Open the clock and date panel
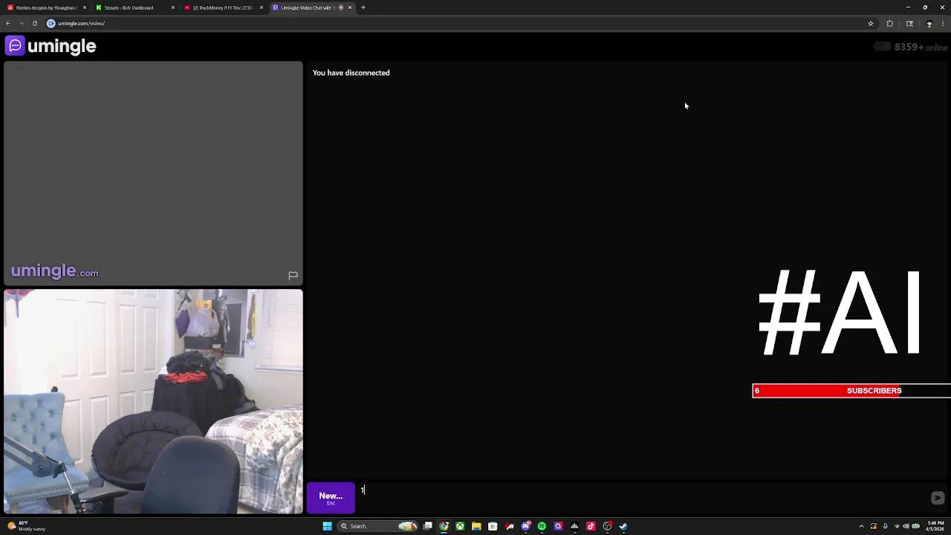951x535 pixels. pyautogui.click(x=935, y=526)
